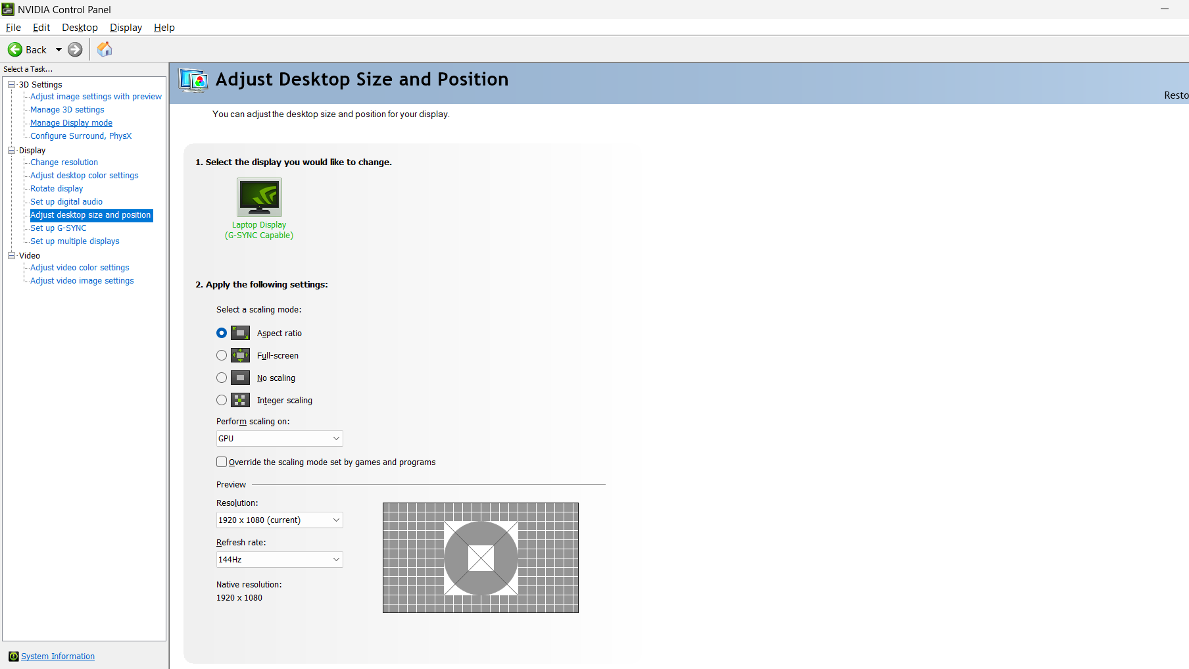Click the Aspect ratio scaling icon
This screenshot has height=669, width=1189.
coord(240,333)
